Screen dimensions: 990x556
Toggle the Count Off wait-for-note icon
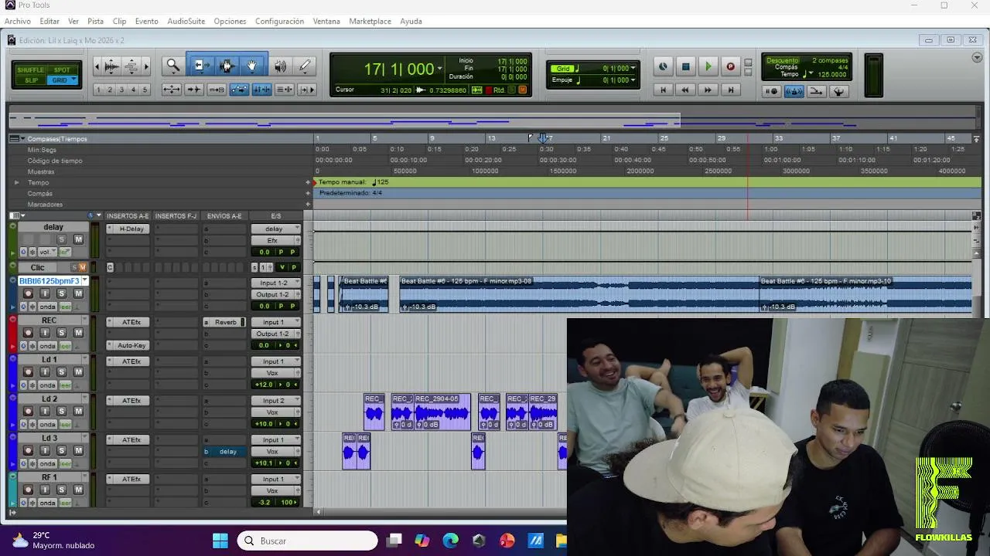tap(771, 91)
